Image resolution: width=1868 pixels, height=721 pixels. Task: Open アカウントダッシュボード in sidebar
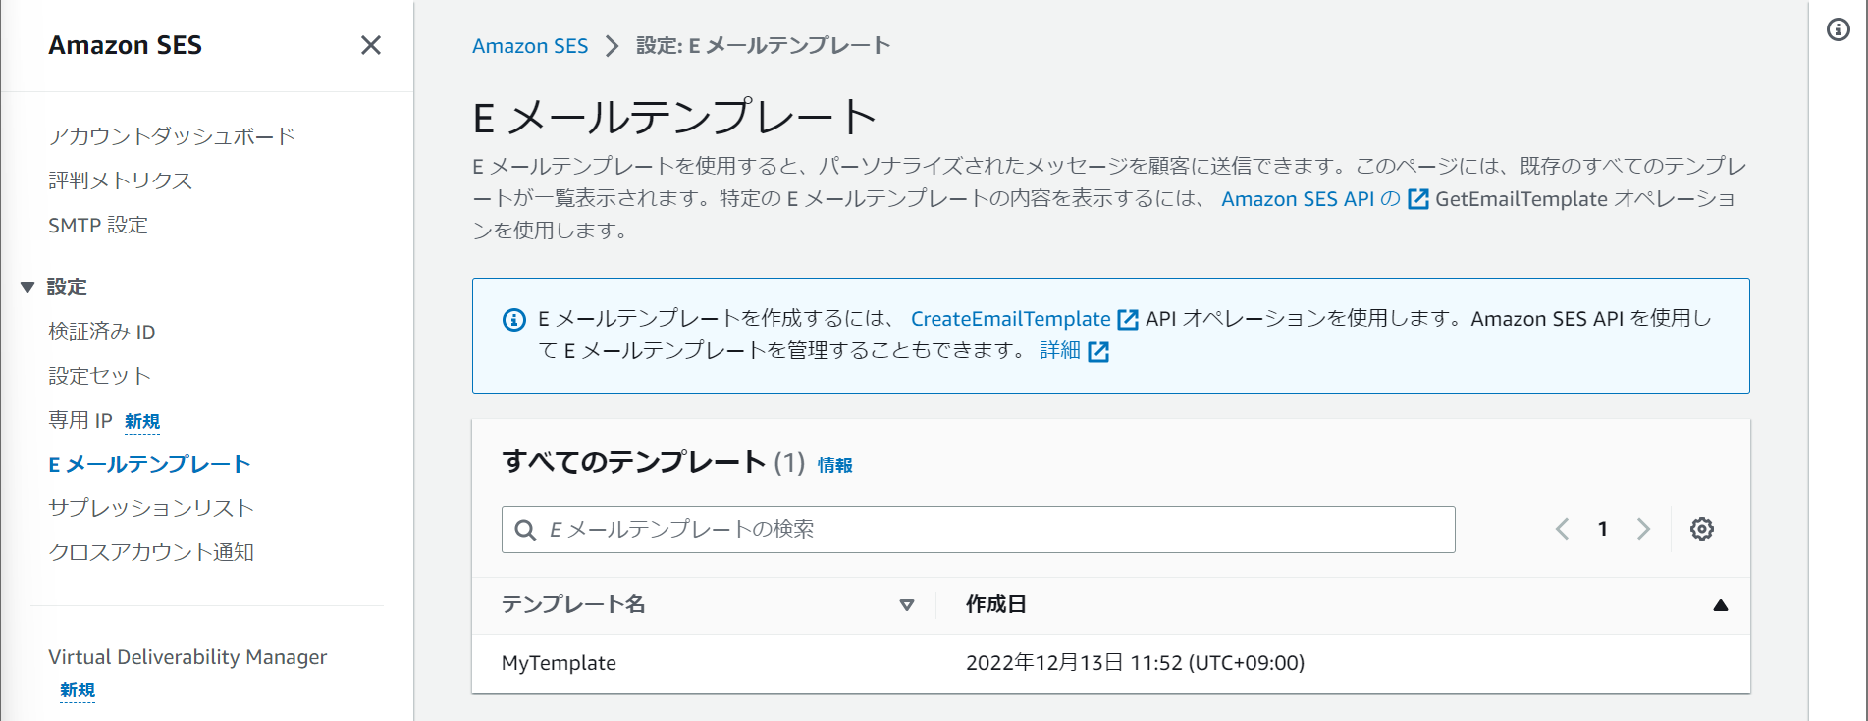171,136
